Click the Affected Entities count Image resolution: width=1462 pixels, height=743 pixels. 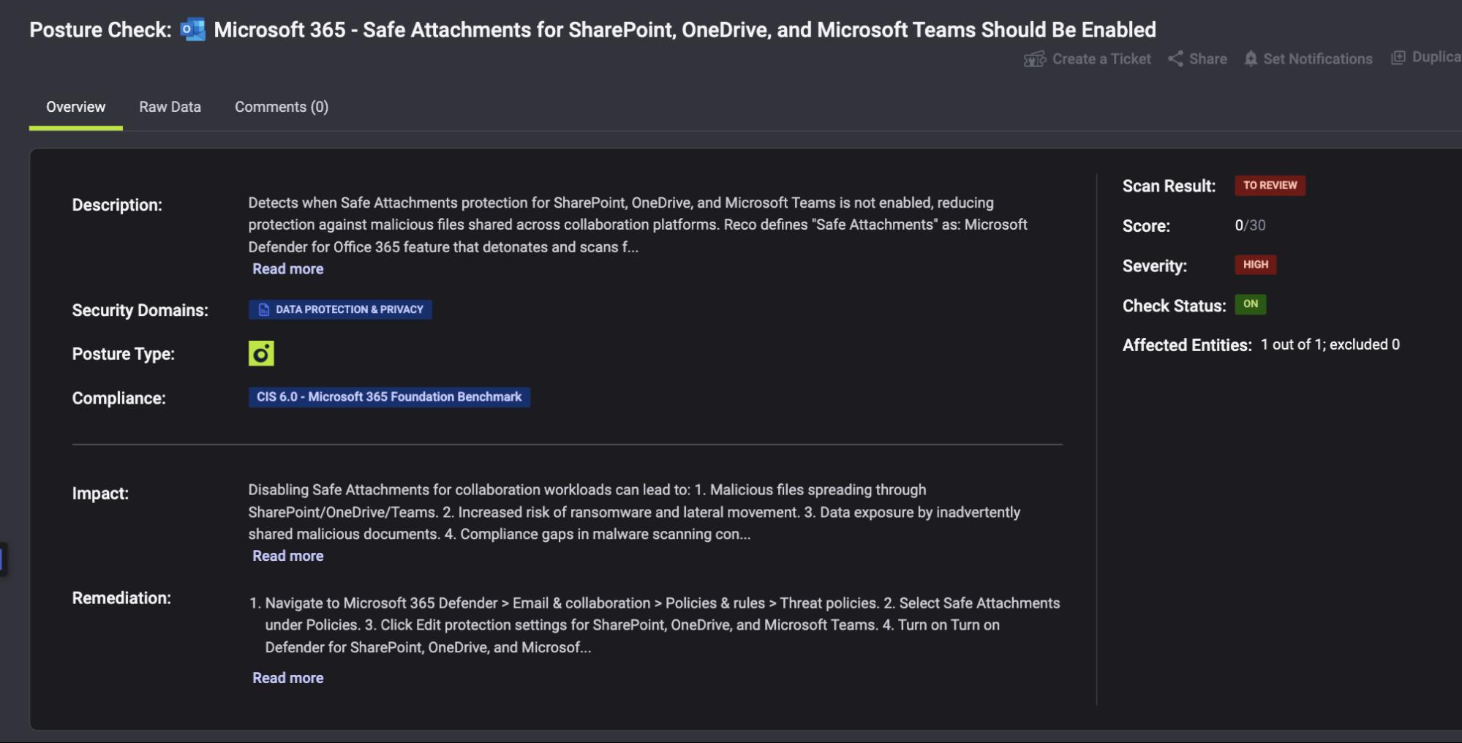coord(1330,344)
